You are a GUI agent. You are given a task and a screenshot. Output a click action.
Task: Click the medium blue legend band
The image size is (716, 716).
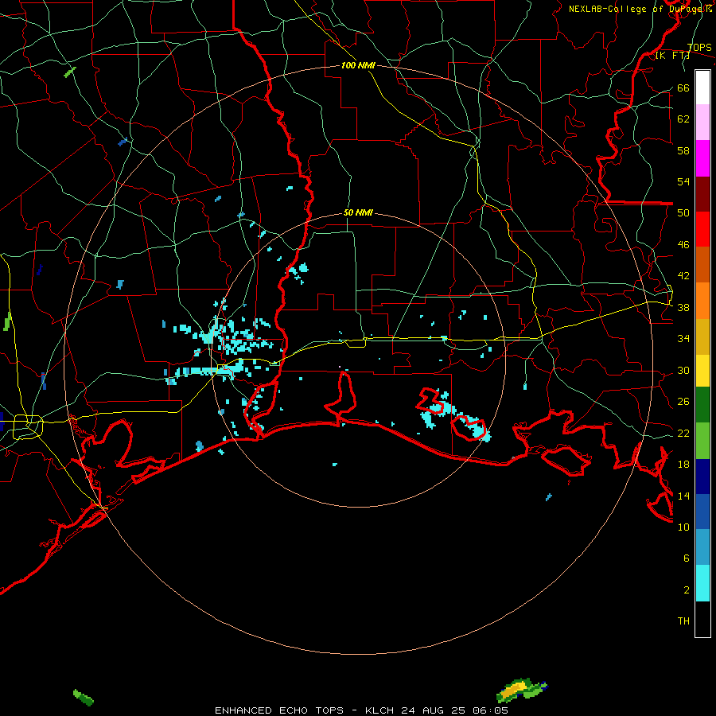[x=702, y=512]
